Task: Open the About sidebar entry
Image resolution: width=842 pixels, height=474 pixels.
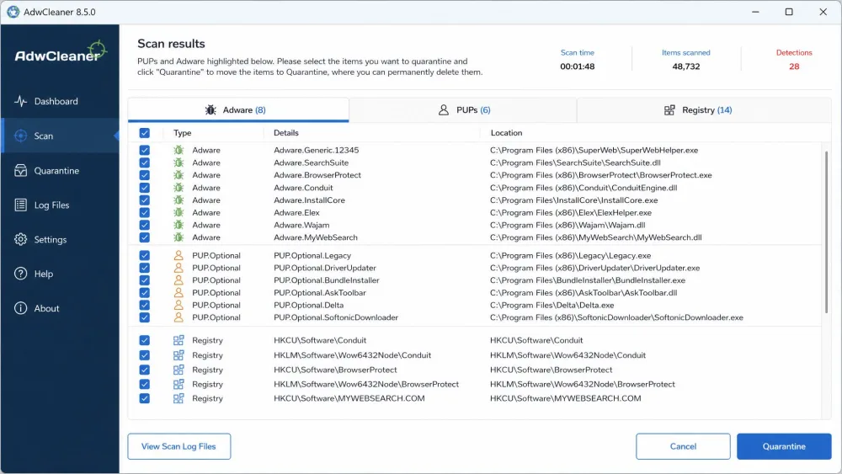Action: (60, 308)
